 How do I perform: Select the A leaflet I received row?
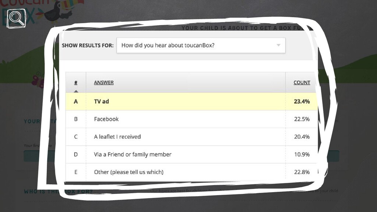click(191, 137)
